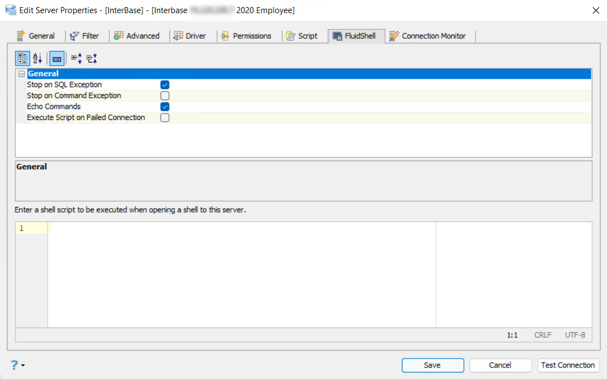
Task: Click the Alphabetical sort icon
Action: point(37,58)
